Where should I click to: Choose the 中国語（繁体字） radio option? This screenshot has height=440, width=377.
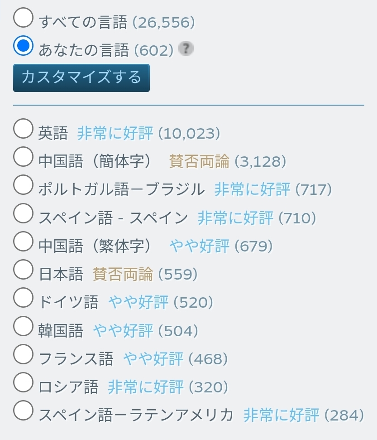pos(23,242)
